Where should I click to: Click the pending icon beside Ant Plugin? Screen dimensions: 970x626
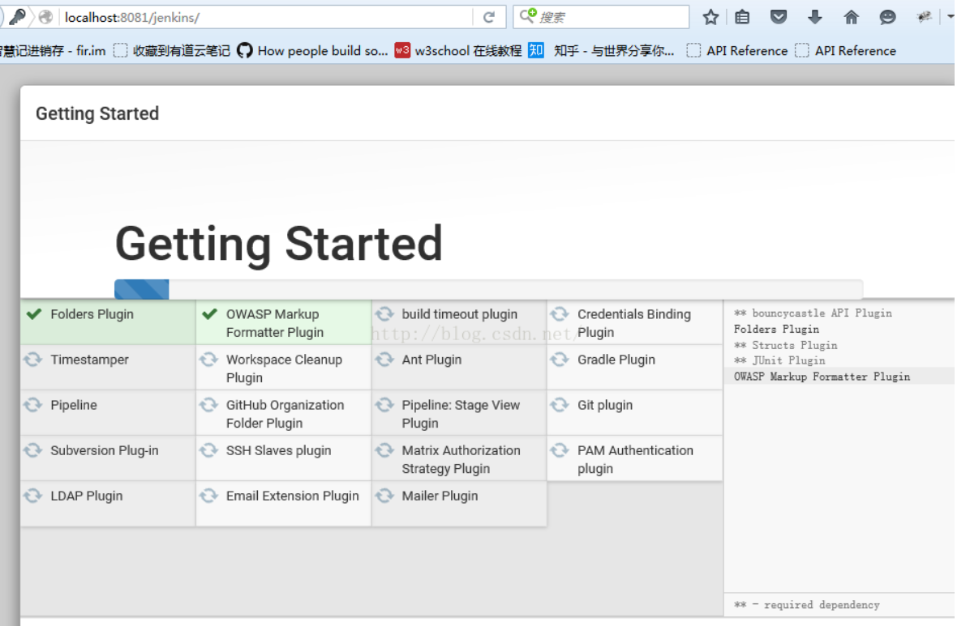(384, 359)
